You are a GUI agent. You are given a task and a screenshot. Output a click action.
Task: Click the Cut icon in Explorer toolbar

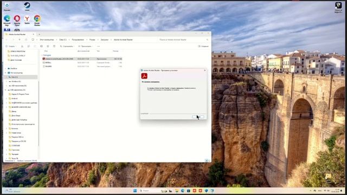(x=22, y=46)
